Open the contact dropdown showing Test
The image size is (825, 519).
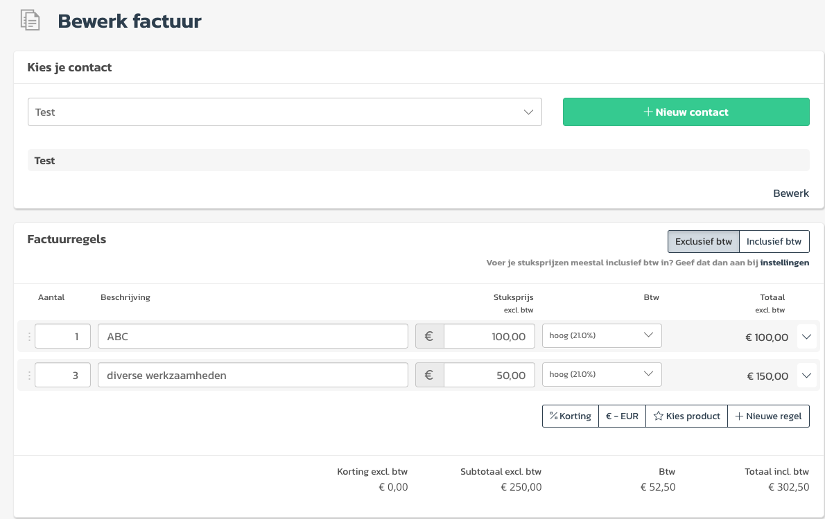[284, 112]
